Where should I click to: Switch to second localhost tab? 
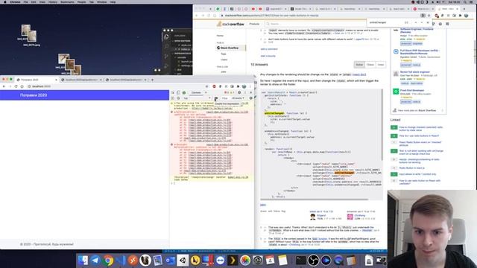click(81, 80)
